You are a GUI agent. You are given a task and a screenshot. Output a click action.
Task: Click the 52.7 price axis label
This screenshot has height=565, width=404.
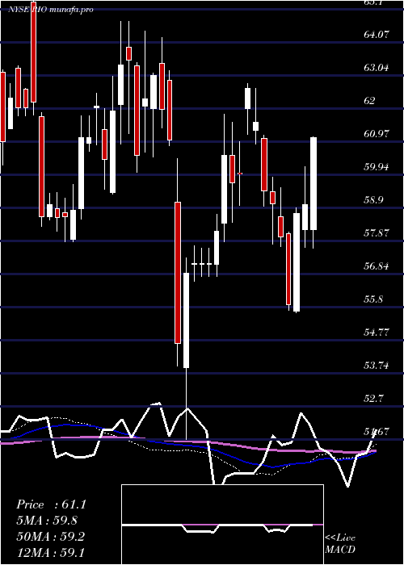(x=373, y=399)
